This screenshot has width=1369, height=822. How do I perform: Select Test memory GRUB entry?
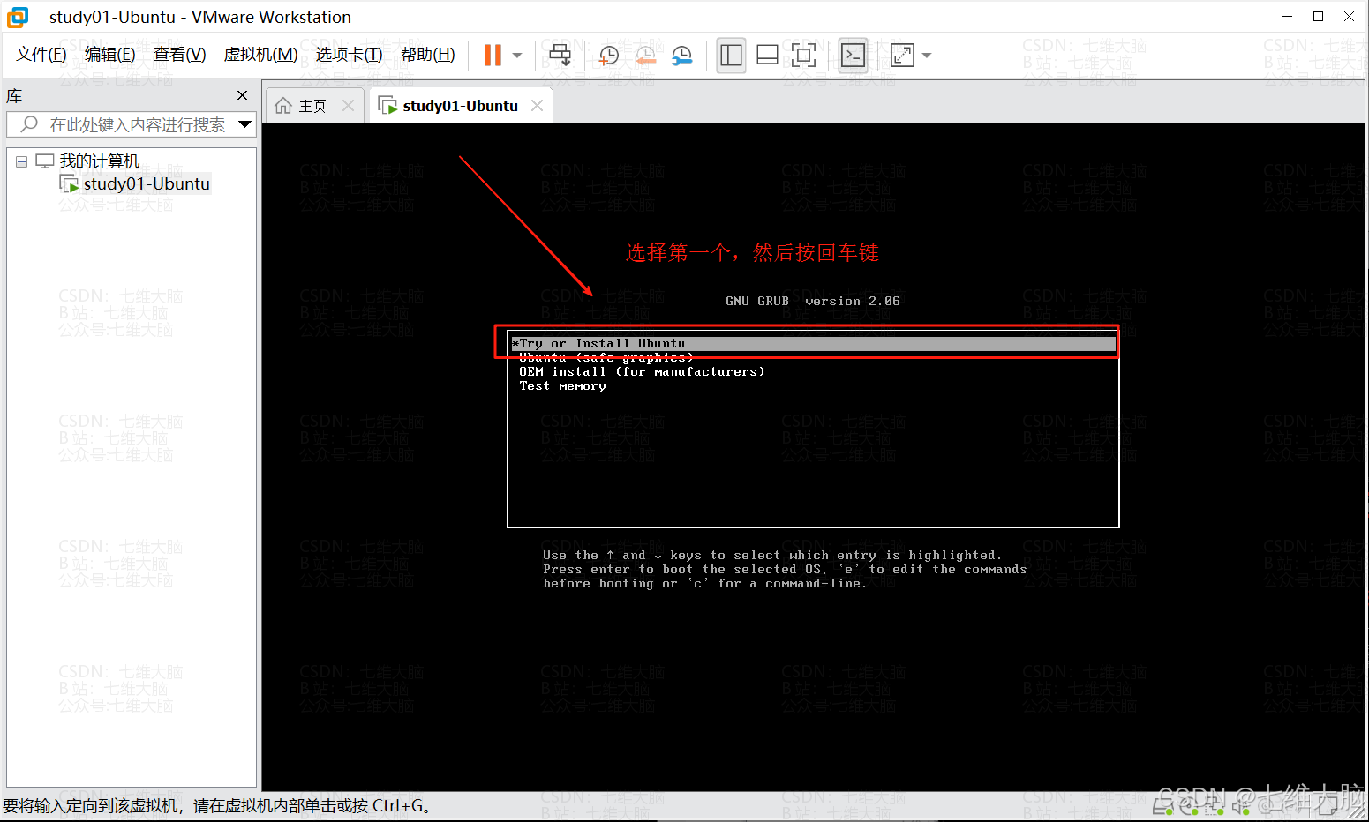[x=562, y=385]
